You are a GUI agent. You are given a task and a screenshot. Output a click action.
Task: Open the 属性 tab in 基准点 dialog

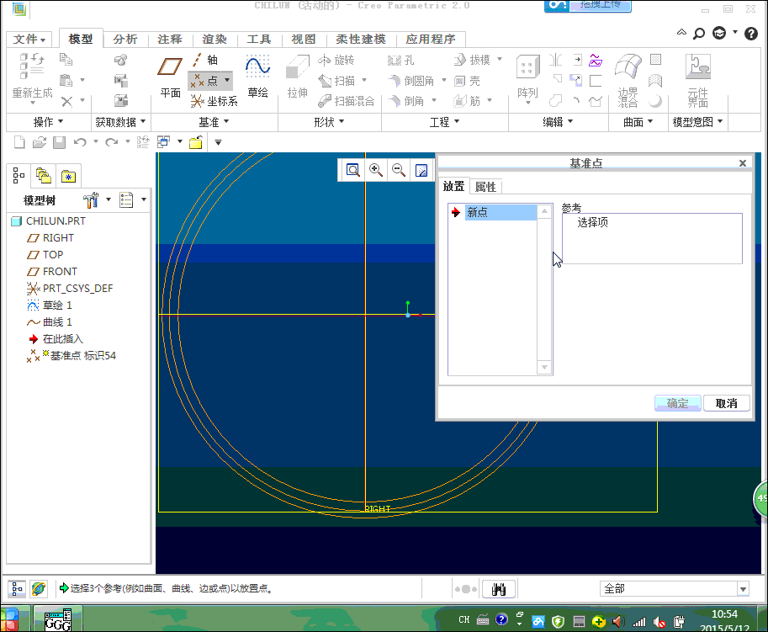(x=485, y=187)
